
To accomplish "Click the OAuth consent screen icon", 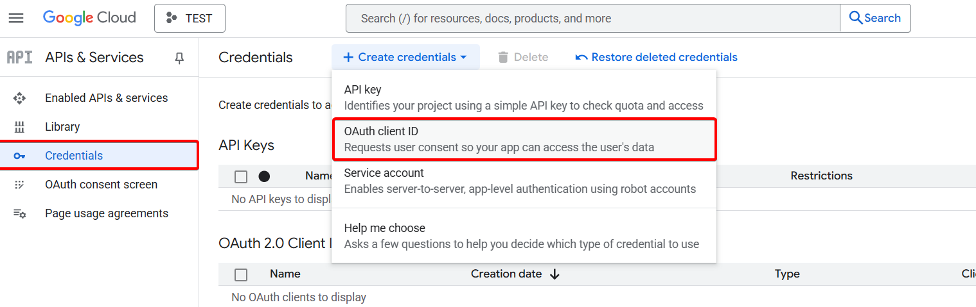I will point(19,185).
